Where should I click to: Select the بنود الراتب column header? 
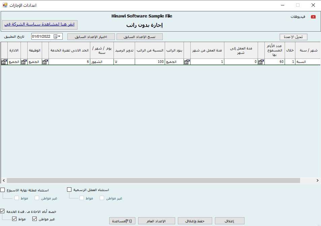[x=174, y=50]
